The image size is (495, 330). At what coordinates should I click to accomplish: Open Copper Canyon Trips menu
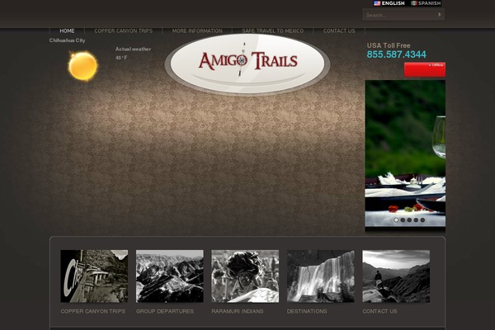124,31
